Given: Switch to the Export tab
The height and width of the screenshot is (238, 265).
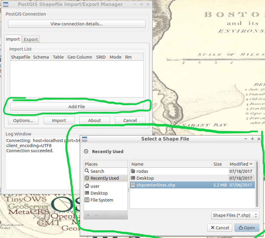Looking at the screenshot, I should pos(31,39).
